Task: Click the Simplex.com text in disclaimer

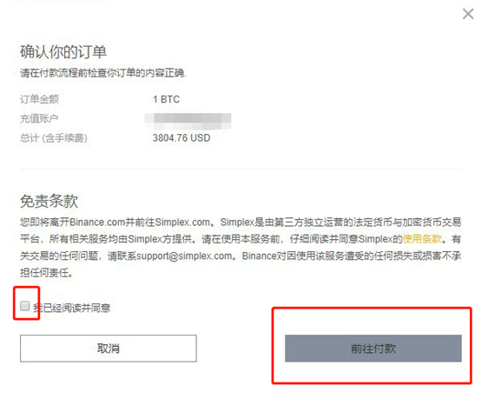Action: click(183, 222)
